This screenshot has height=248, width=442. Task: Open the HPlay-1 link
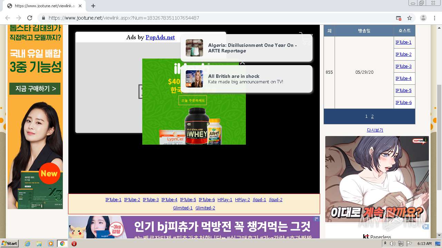point(225,200)
